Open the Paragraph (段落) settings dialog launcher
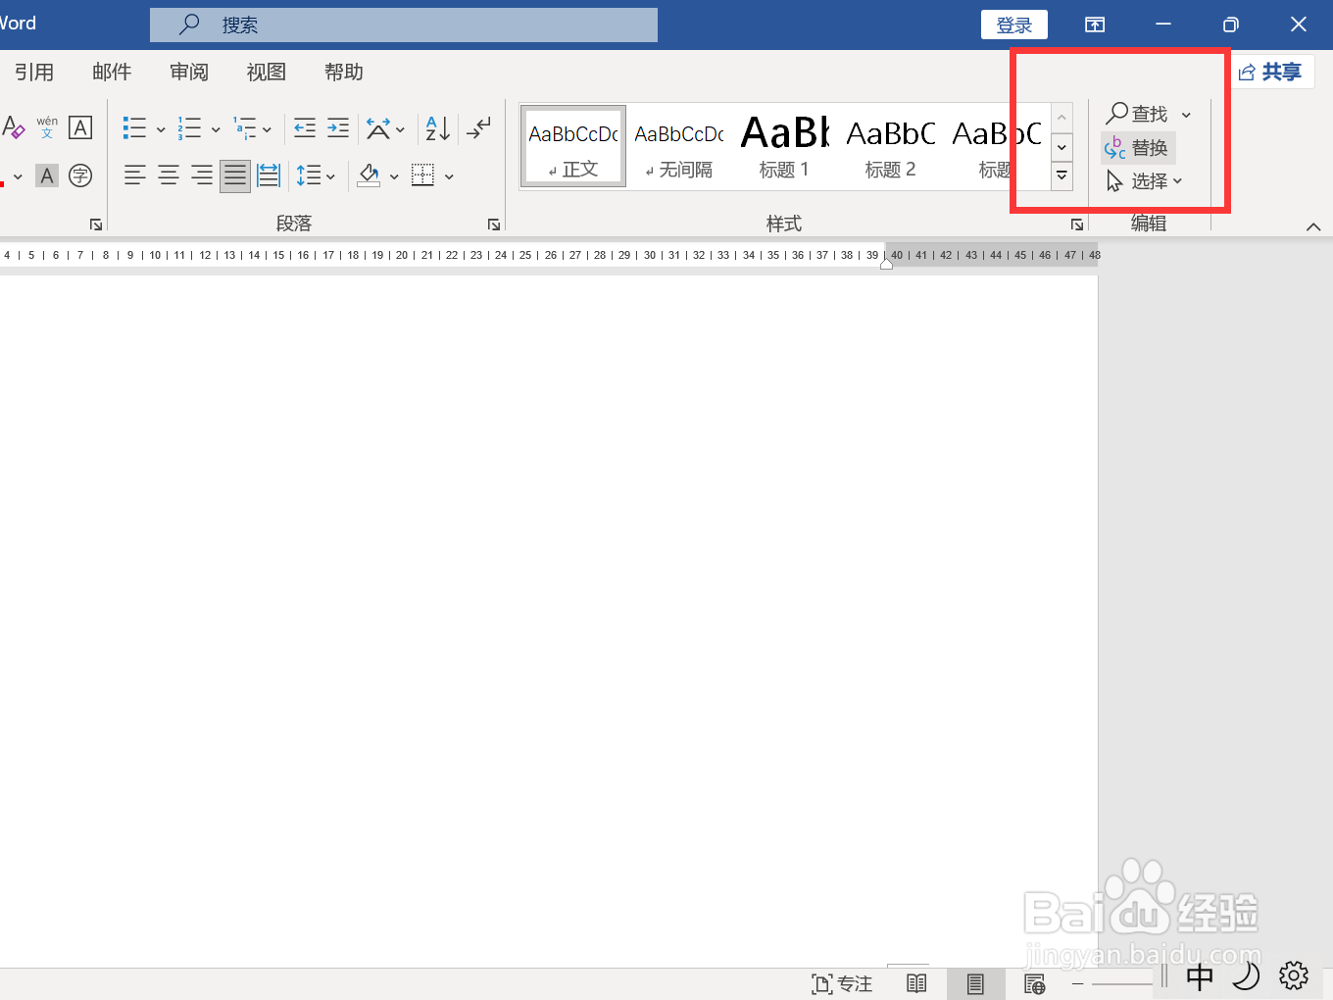 [x=494, y=225]
